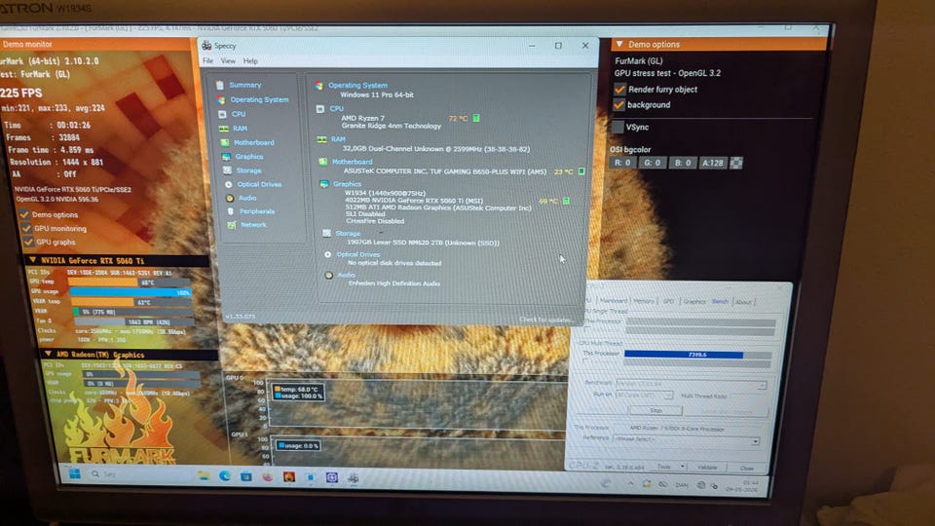Open the Summary section in Speccy sidebar
Screen dimensions: 935x526
pos(245,86)
